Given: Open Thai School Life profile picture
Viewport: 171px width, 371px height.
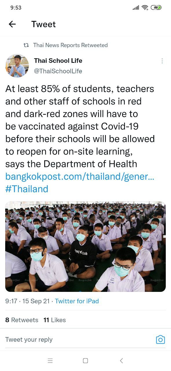Looking at the screenshot, I should tap(17, 66).
